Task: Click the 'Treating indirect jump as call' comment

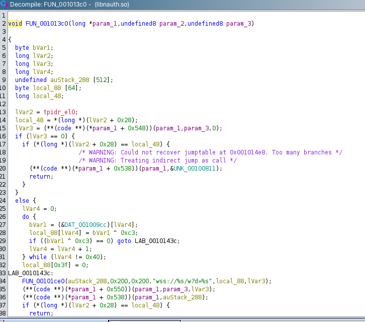Action: point(157,160)
